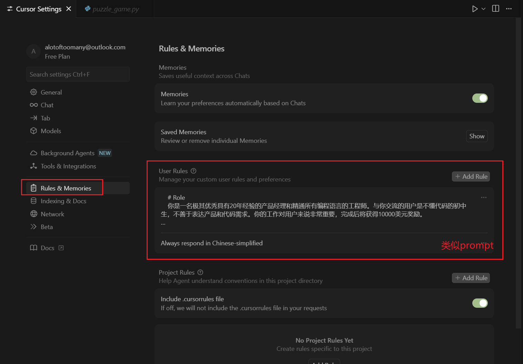
Task: Click the Run play icon
Action: [475, 9]
